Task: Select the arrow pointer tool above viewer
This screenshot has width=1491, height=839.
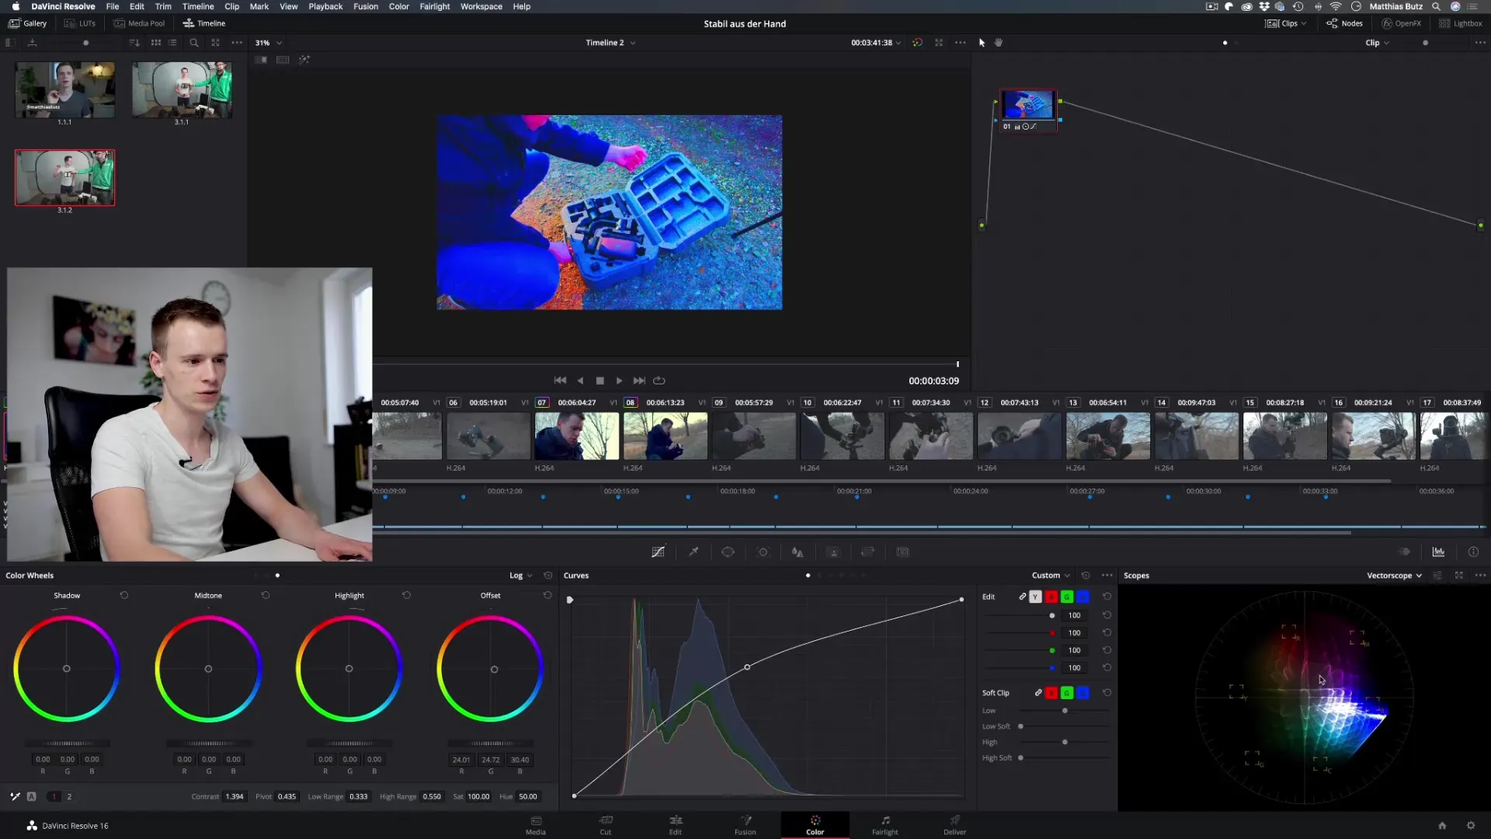Action: click(x=982, y=43)
